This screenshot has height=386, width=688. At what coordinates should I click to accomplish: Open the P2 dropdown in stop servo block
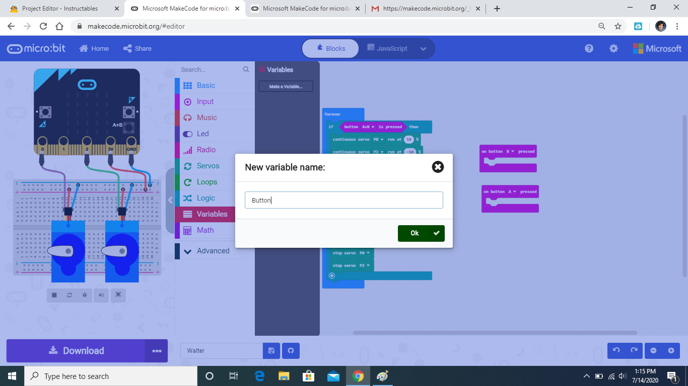coord(365,265)
